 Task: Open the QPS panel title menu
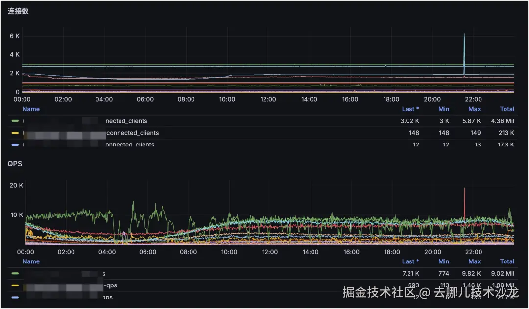[x=15, y=164]
